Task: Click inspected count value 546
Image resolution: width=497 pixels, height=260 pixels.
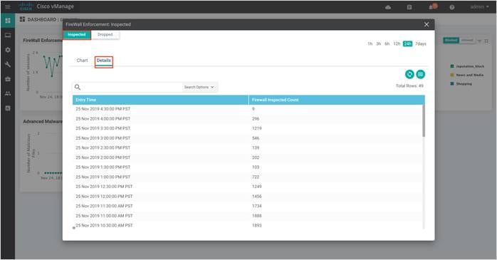Action: (256, 138)
